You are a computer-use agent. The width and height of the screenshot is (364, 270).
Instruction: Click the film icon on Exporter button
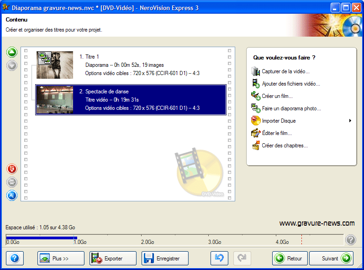pos(96,259)
